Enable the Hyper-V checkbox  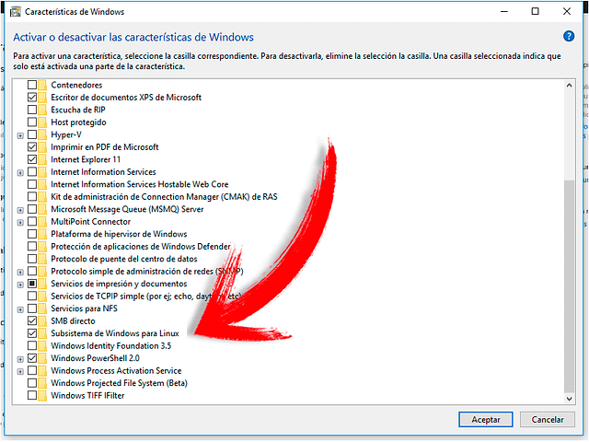pyautogui.click(x=32, y=134)
